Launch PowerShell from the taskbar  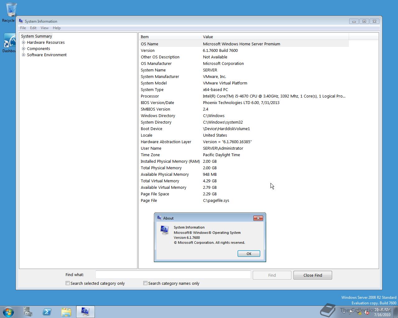point(47,311)
